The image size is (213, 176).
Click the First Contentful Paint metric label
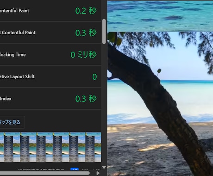pyautogui.click(x=14, y=11)
